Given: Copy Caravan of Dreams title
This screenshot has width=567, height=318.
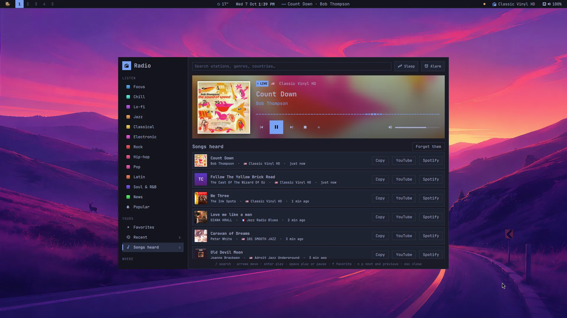Looking at the screenshot, I should [x=380, y=236].
